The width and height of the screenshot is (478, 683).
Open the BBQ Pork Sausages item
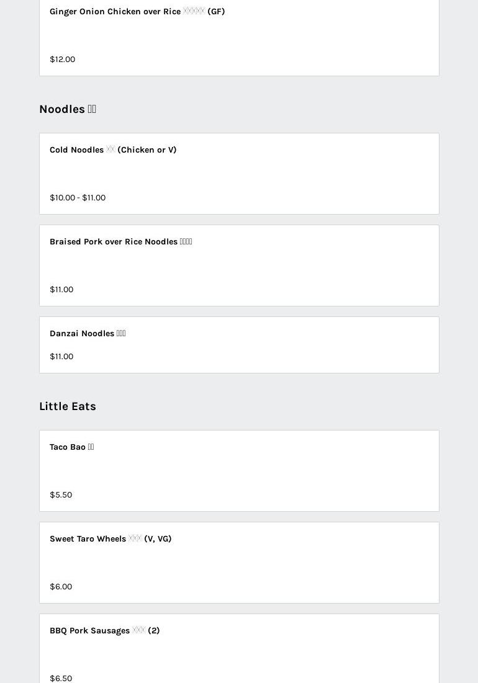[89, 630]
